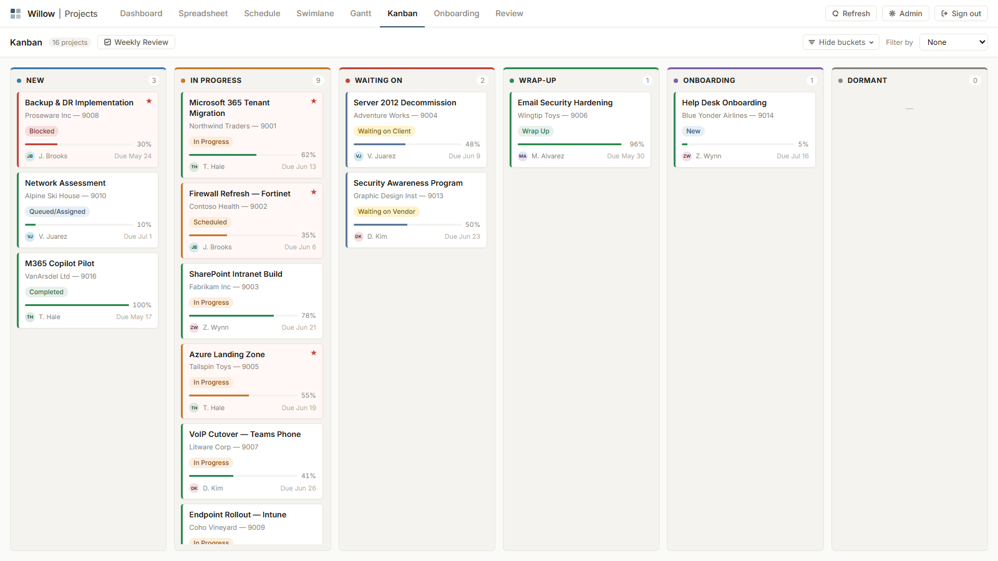Open the VoIP Cutover — Teams Phone card
The width and height of the screenshot is (998, 561).
pyautogui.click(x=252, y=461)
